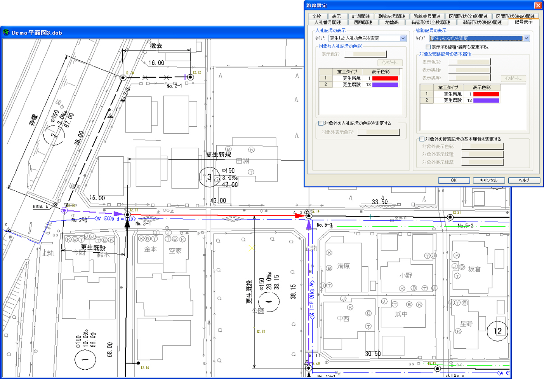This screenshot has height=379, width=544.
Task: Close the 路線設定 dialog with the X
Action: (x=538, y=5)
